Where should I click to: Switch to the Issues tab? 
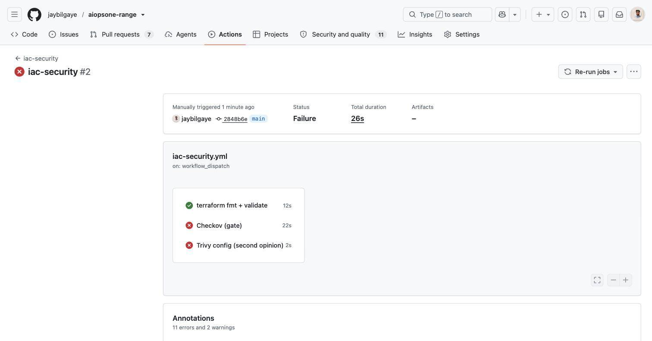point(63,34)
